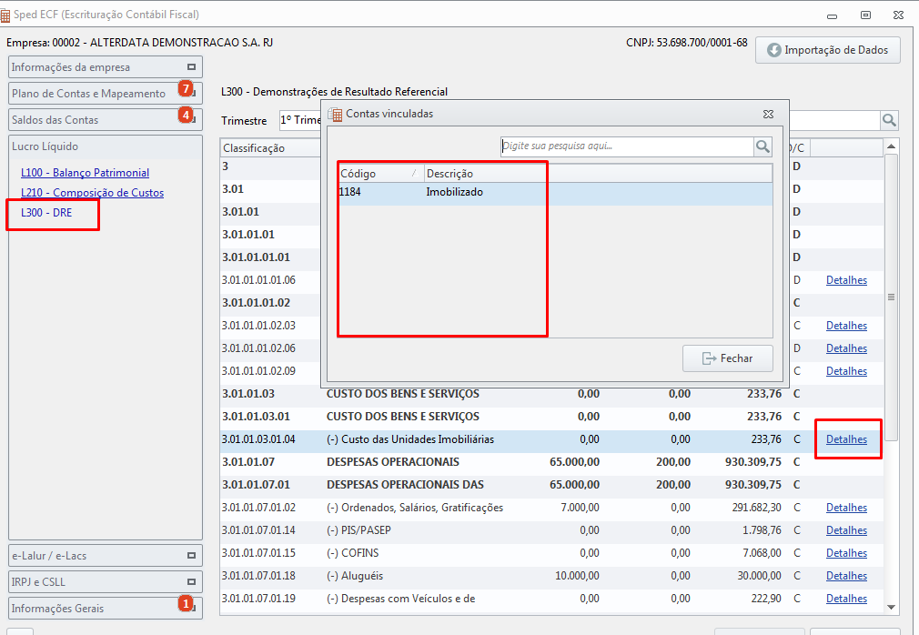Click the Importação de Dados button
Screen dimensions: 919x635
(x=828, y=50)
